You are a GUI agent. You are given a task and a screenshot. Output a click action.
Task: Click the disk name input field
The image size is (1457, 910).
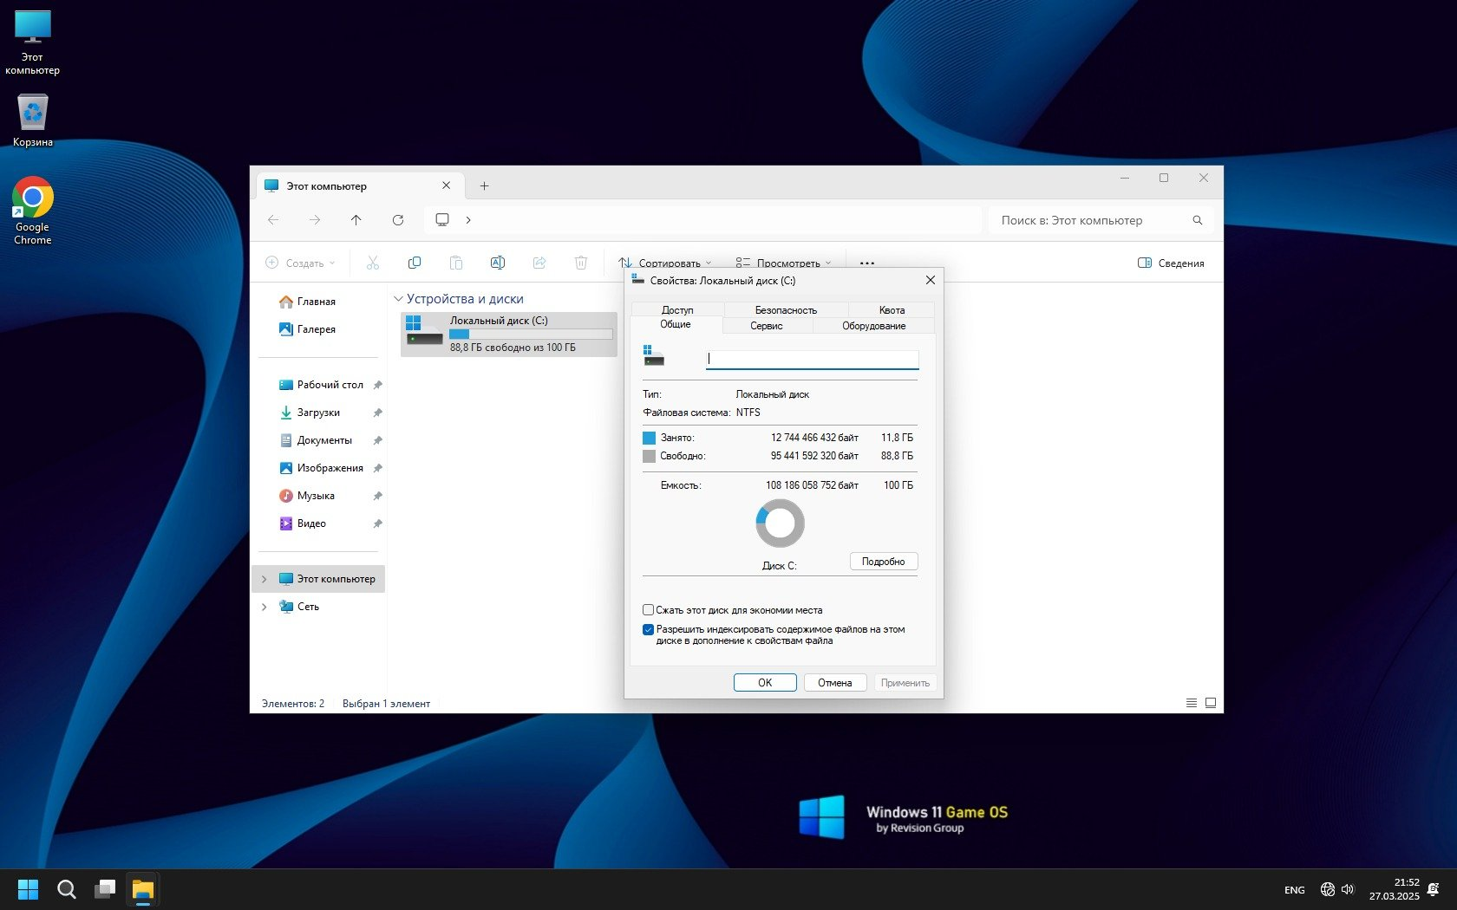point(812,359)
